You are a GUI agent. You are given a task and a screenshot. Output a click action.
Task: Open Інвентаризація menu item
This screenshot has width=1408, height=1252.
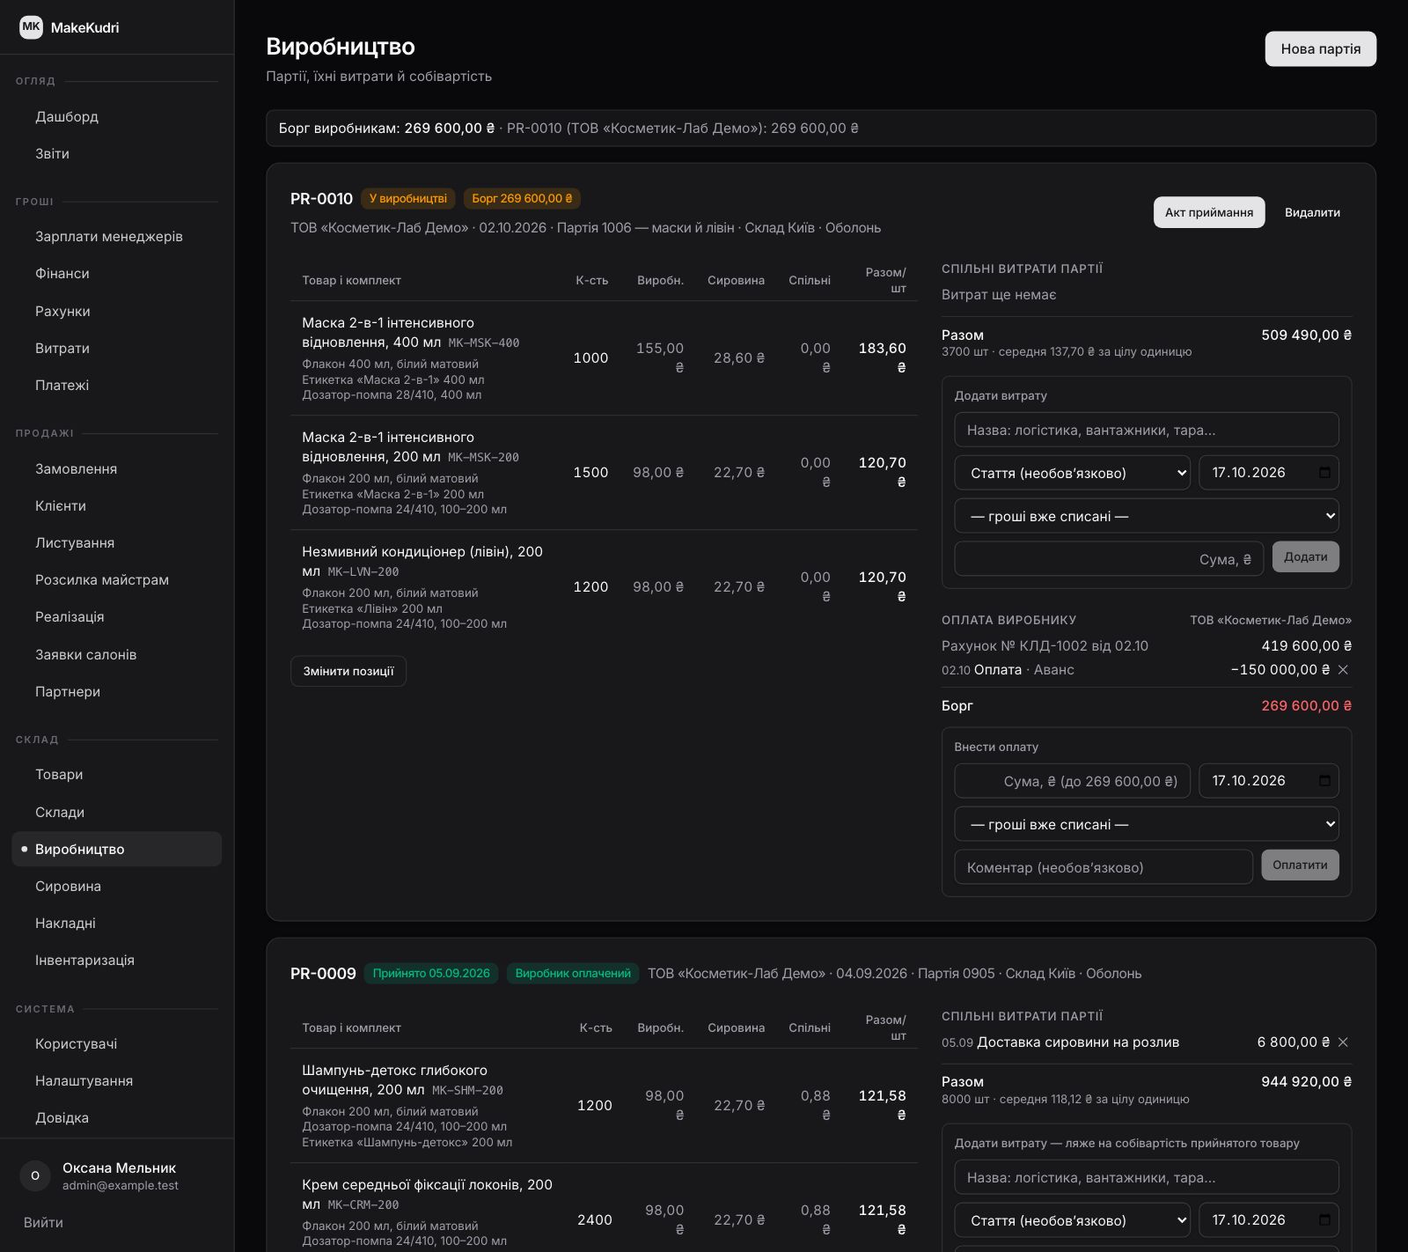[x=116, y=961]
